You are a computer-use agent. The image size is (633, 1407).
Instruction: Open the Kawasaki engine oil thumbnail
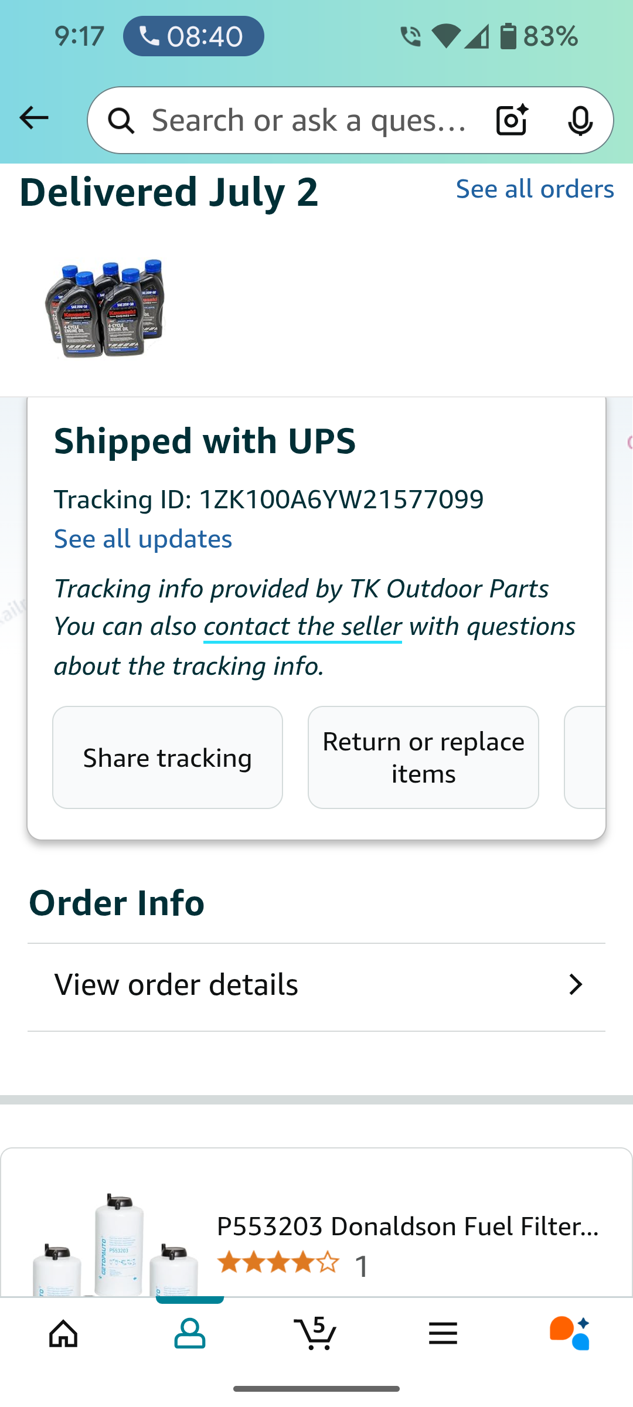click(x=105, y=308)
